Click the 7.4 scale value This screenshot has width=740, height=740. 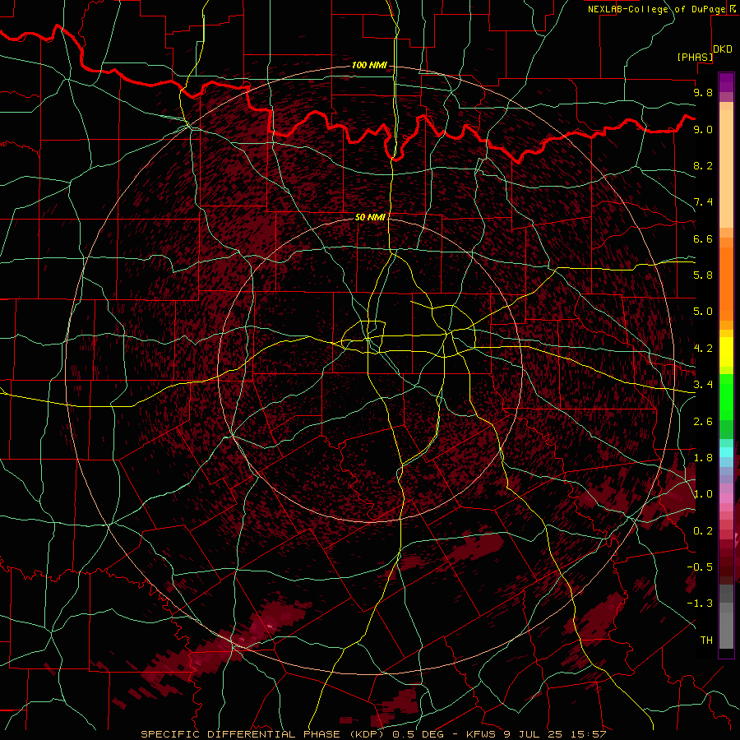click(703, 202)
